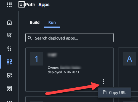Open the Actions sidebar icon
This screenshot has width=138, height=102.
(9, 49)
